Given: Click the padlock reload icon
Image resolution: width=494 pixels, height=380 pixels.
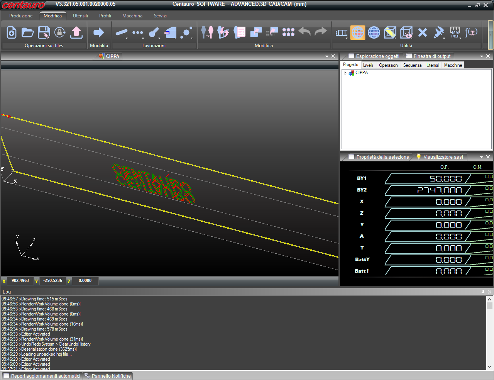Looking at the screenshot, I should coord(60,32).
